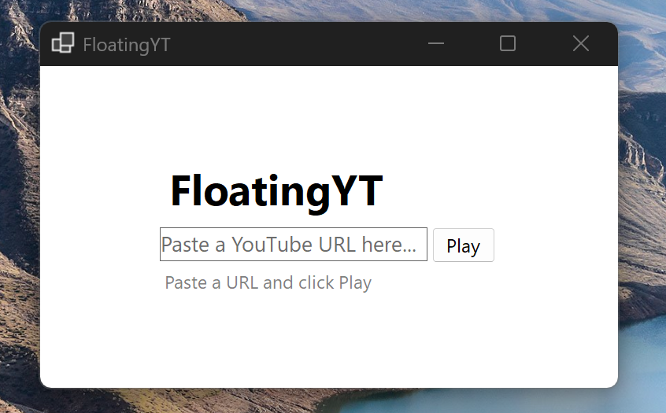Viewport: 666px width, 413px height.
Task: Click the FloatingYT title bar text
Action: 127,45
